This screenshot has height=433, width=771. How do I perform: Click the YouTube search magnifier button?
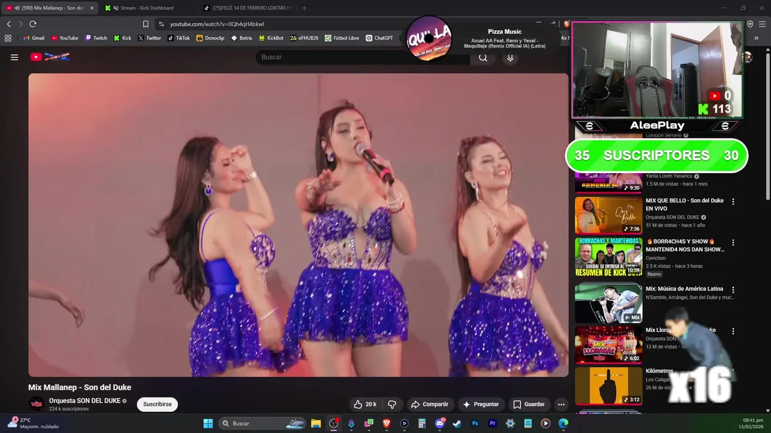tap(483, 57)
